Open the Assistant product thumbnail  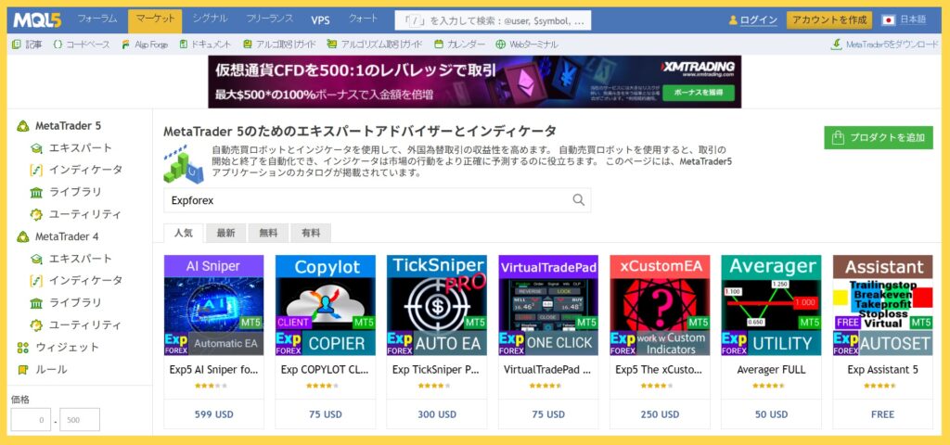(883, 305)
